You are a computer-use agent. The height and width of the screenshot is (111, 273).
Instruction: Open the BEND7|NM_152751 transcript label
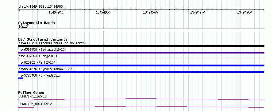tap(32, 96)
